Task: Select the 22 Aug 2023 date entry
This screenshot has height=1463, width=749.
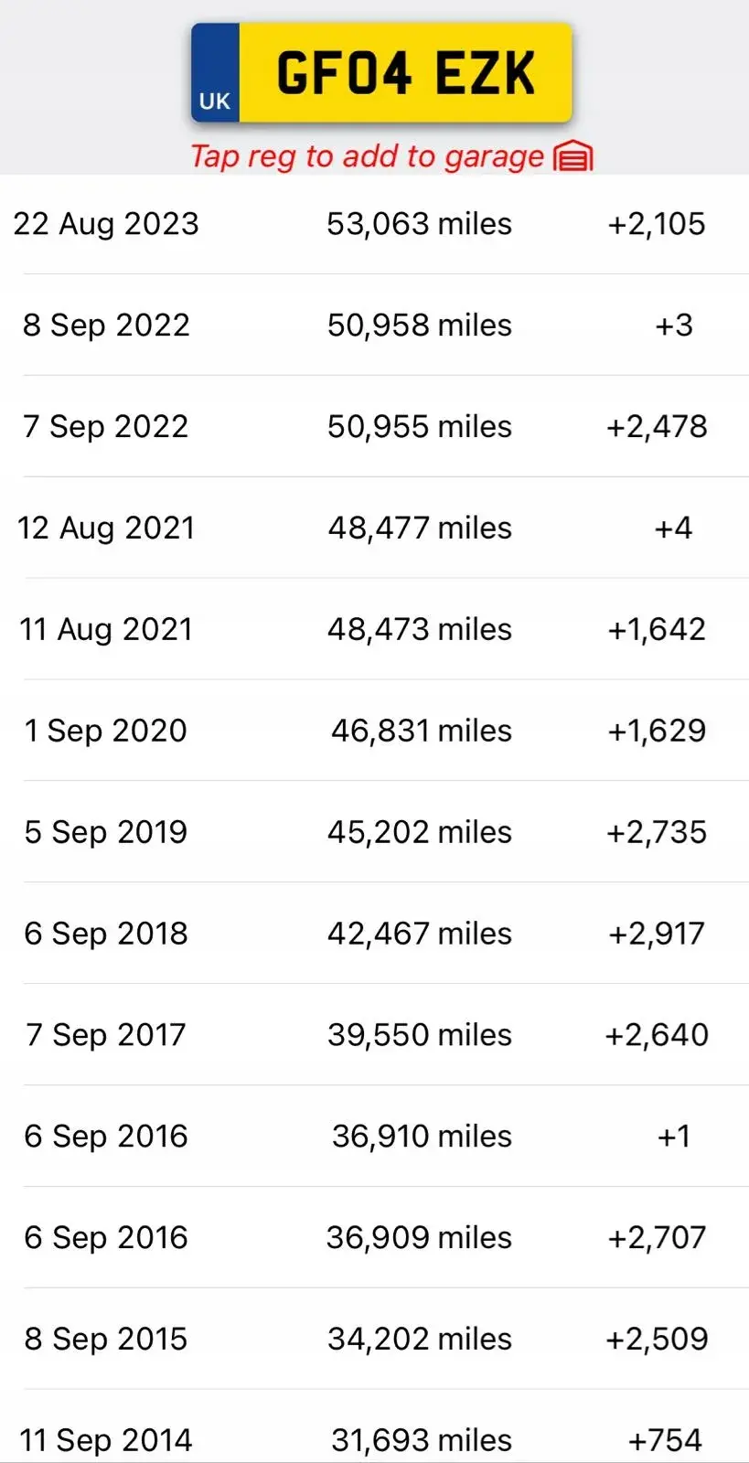Action: (x=106, y=224)
